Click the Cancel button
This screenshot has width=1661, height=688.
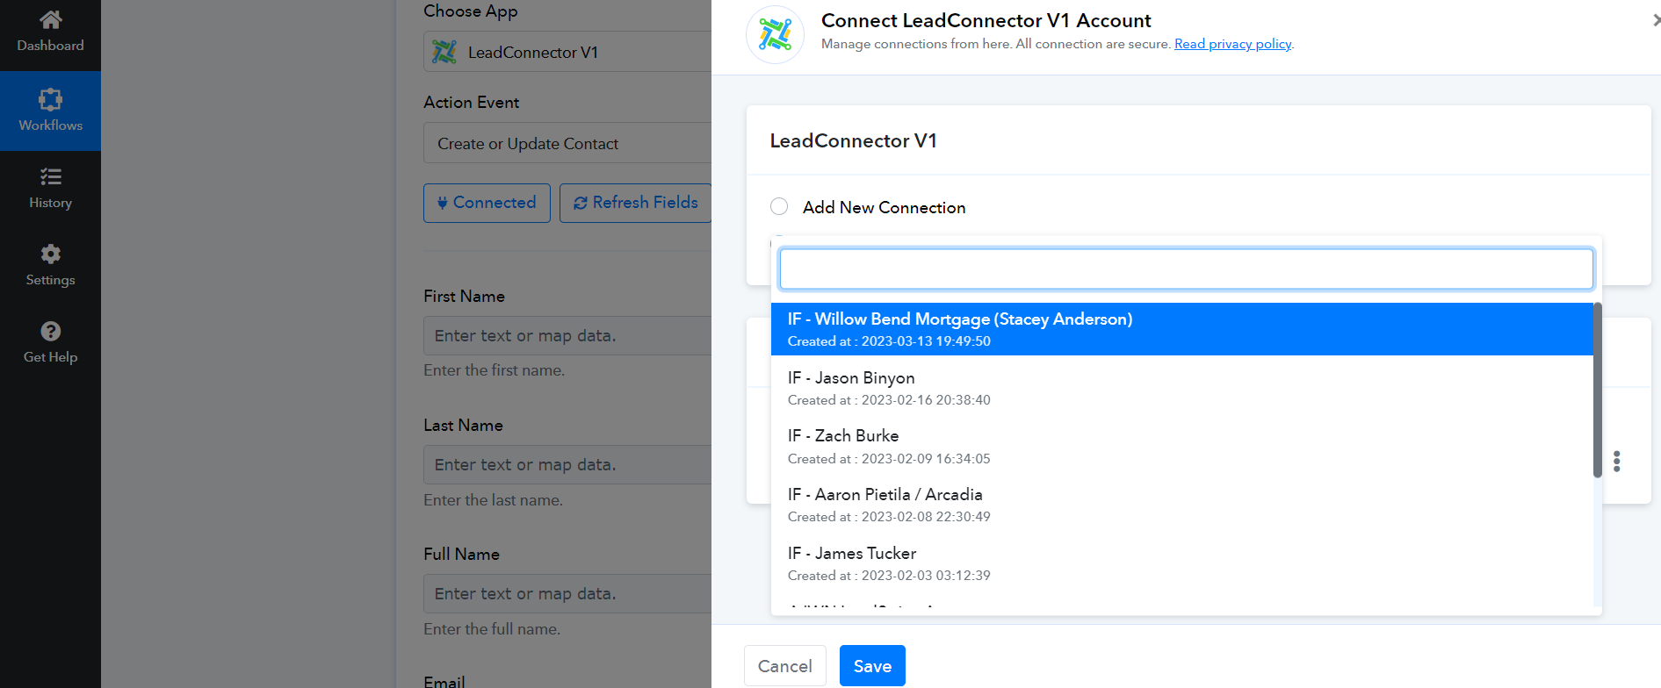click(785, 666)
